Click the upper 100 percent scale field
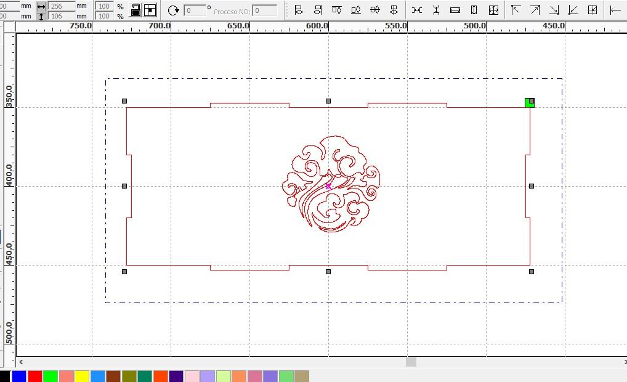Image resolution: width=627 pixels, height=382 pixels. click(104, 6)
